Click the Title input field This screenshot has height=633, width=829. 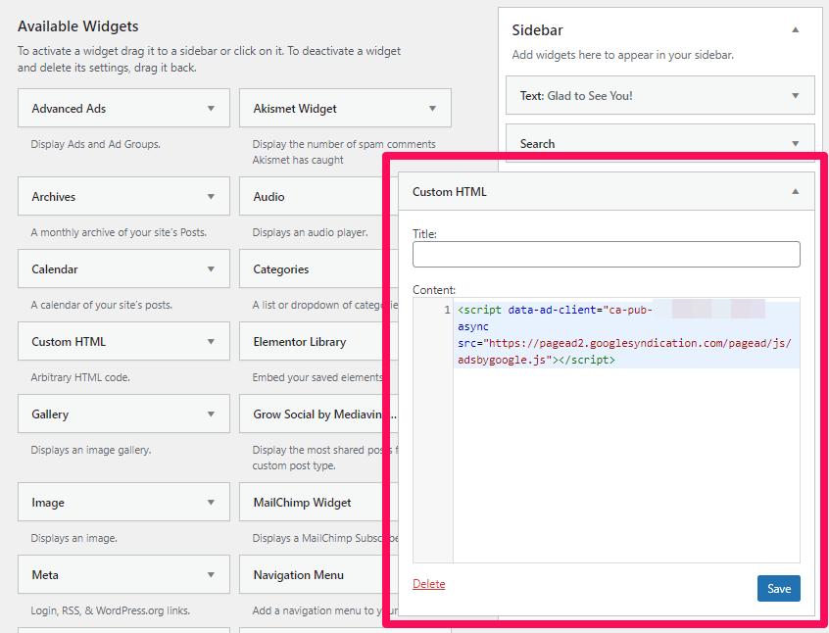[x=607, y=255]
